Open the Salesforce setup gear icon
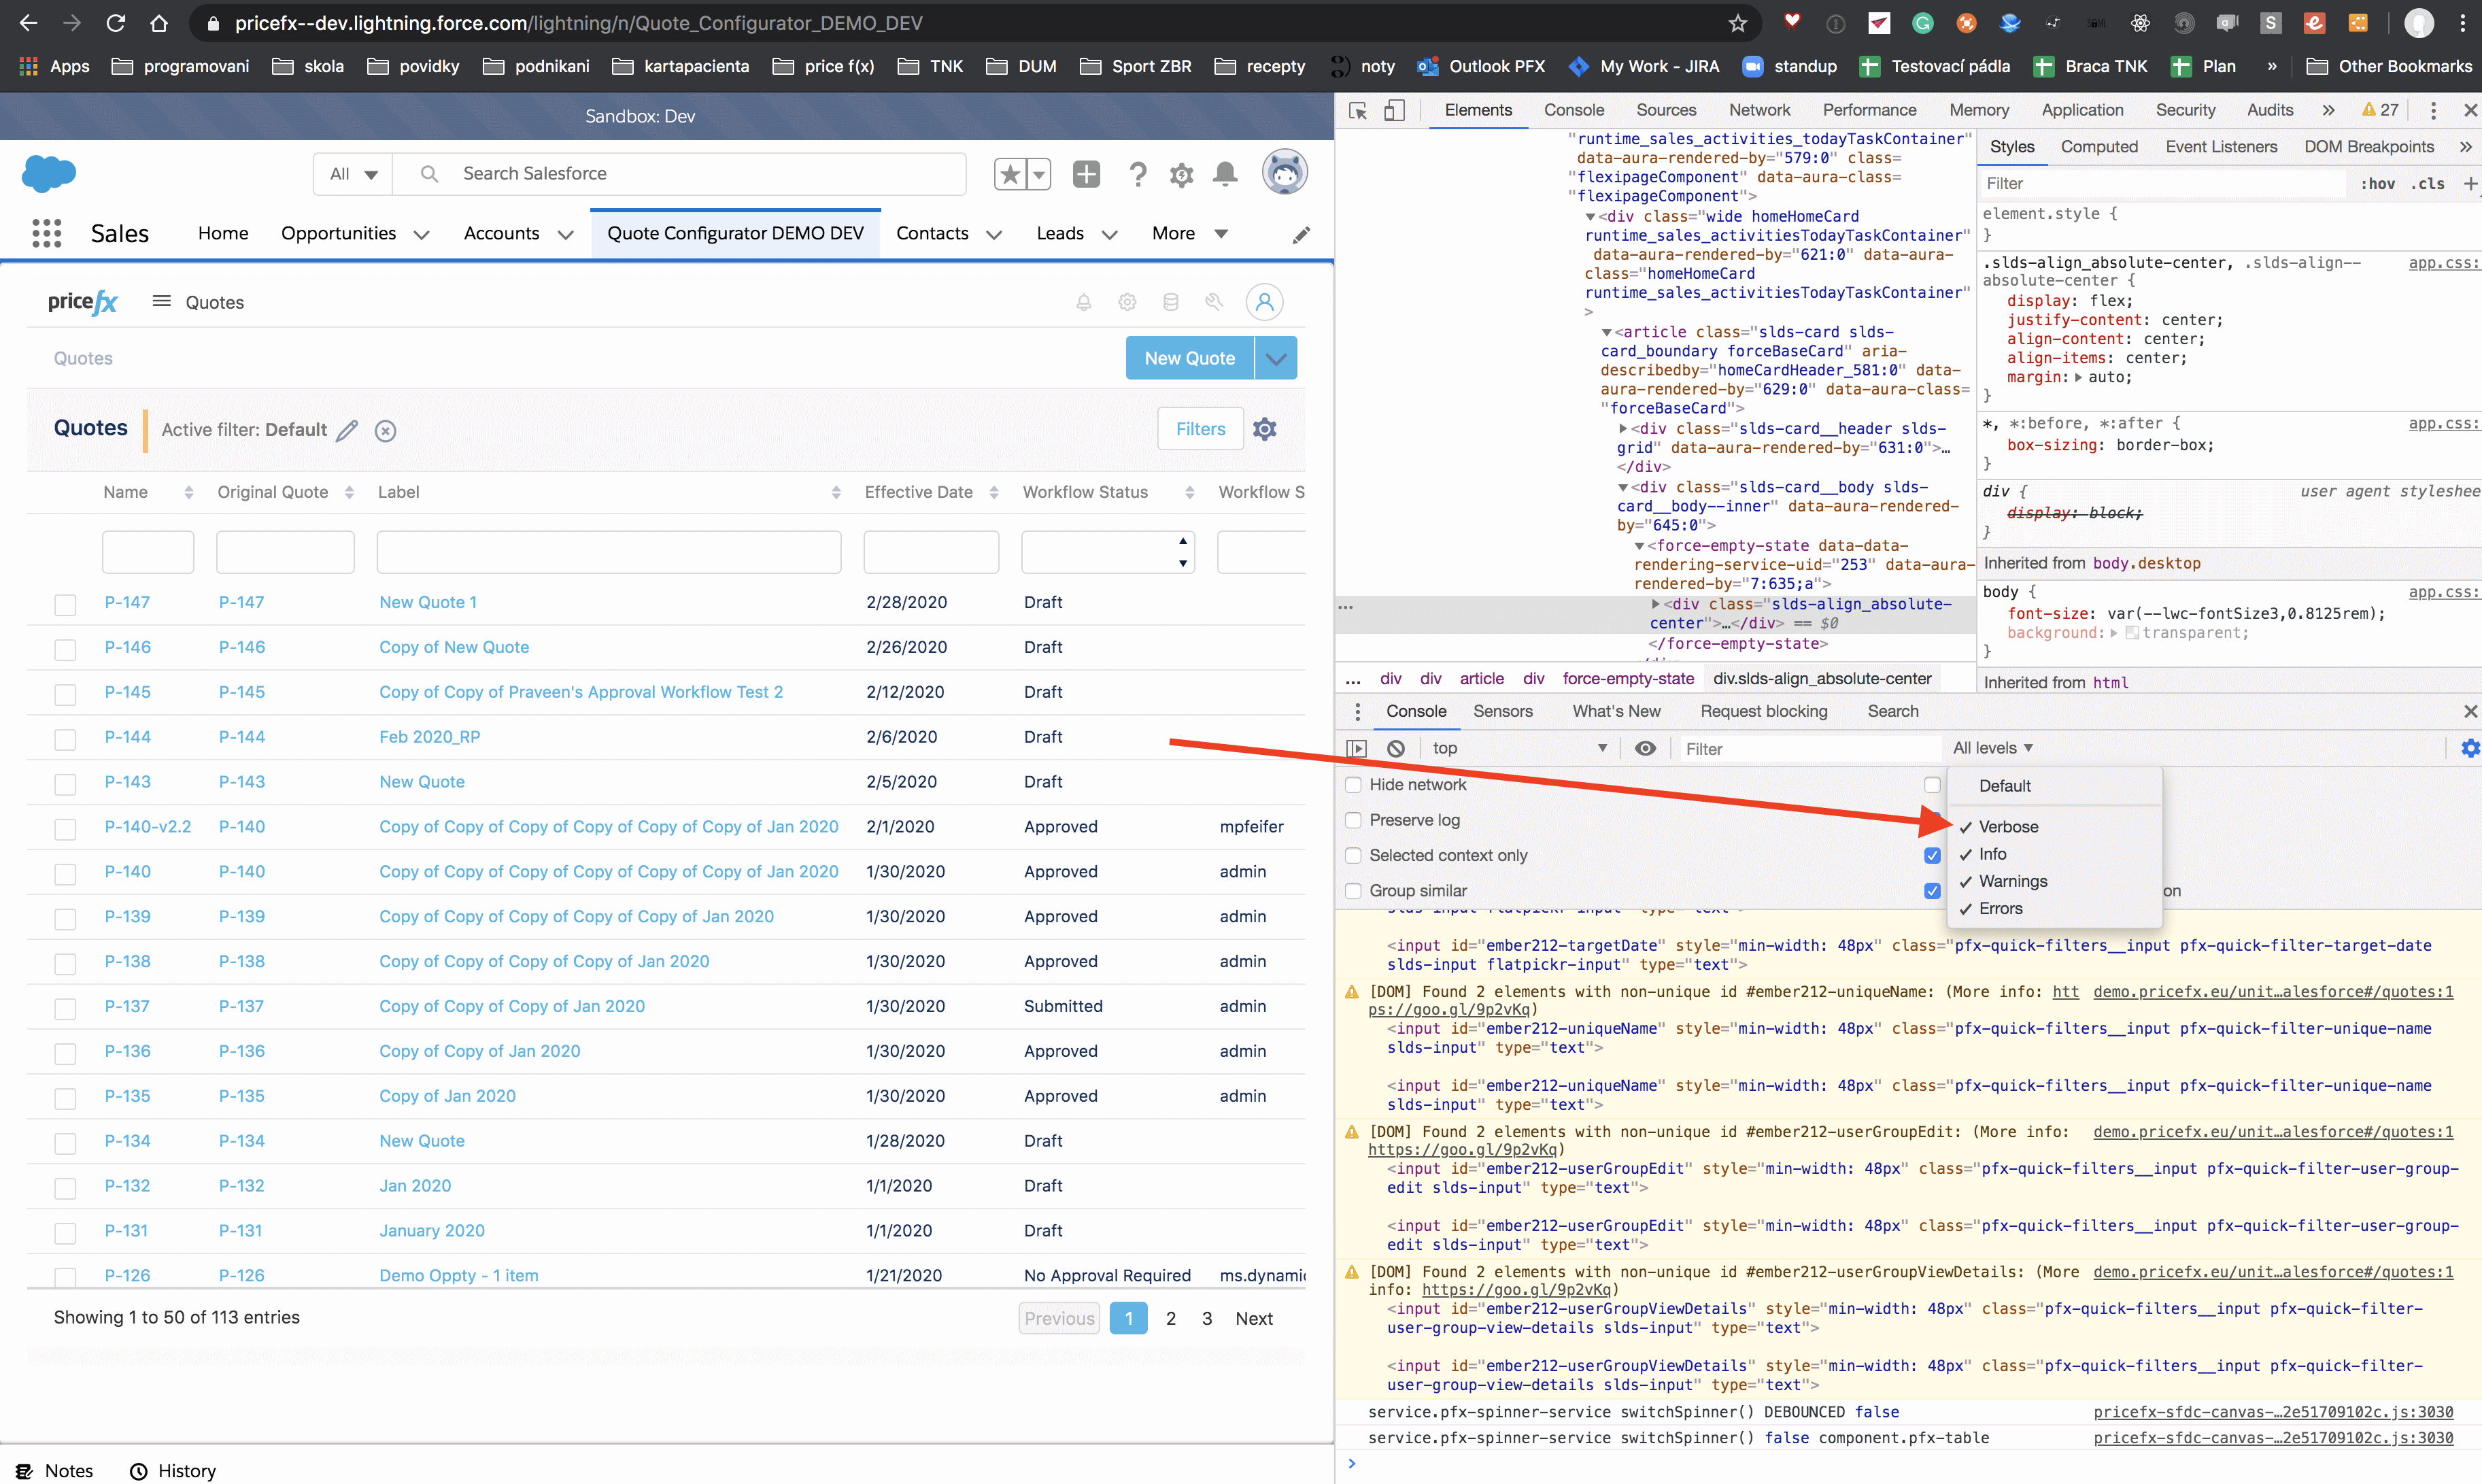Screen dimensions: 2482x1484 (x=1182, y=175)
